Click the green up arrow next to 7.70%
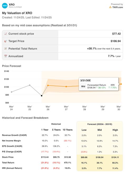The image size is (125, 175). (x=109, y=88)
